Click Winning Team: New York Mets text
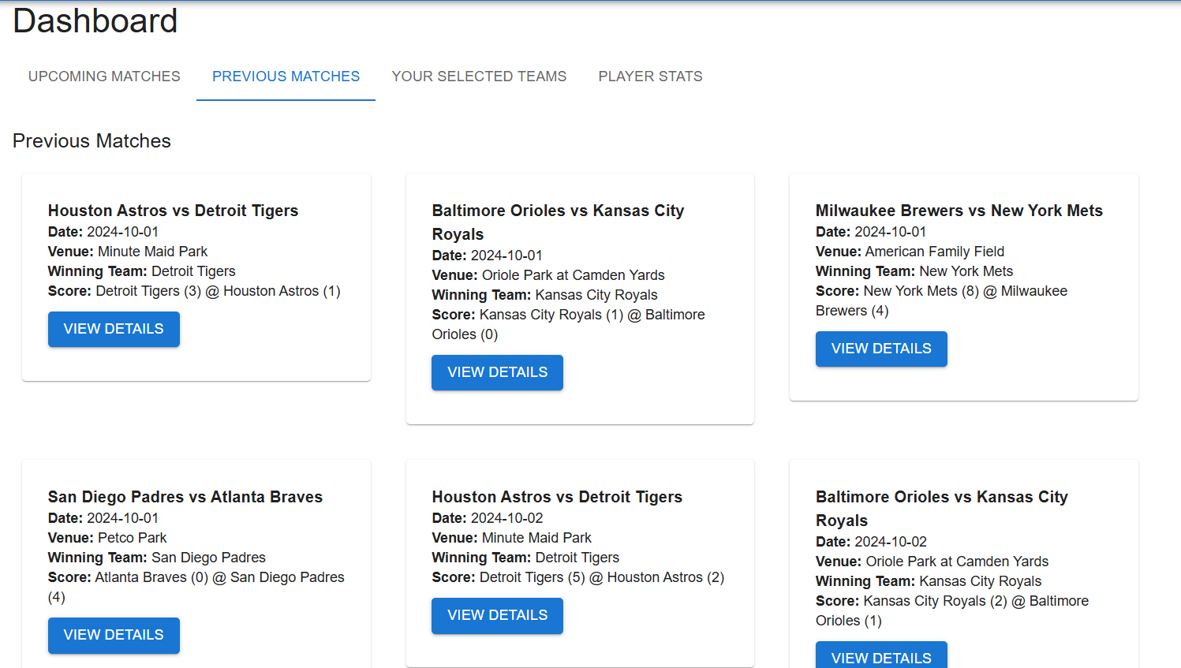This screenshot has width=1181, height=668. pyautogui.click(x=914, y=271)
